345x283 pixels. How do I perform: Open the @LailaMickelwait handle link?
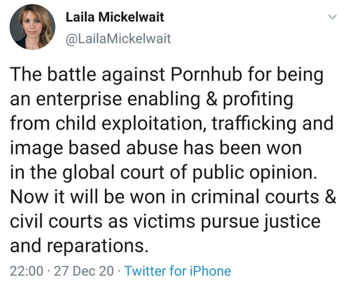click(118, 38)
